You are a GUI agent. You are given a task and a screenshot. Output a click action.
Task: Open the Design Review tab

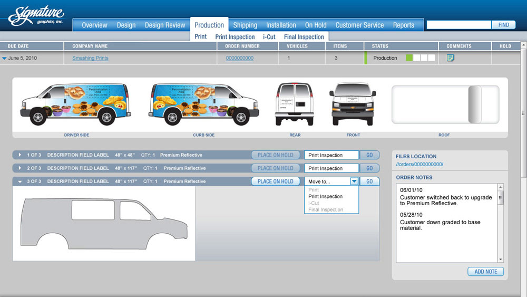pyautogui.click(x=165, y=25)
